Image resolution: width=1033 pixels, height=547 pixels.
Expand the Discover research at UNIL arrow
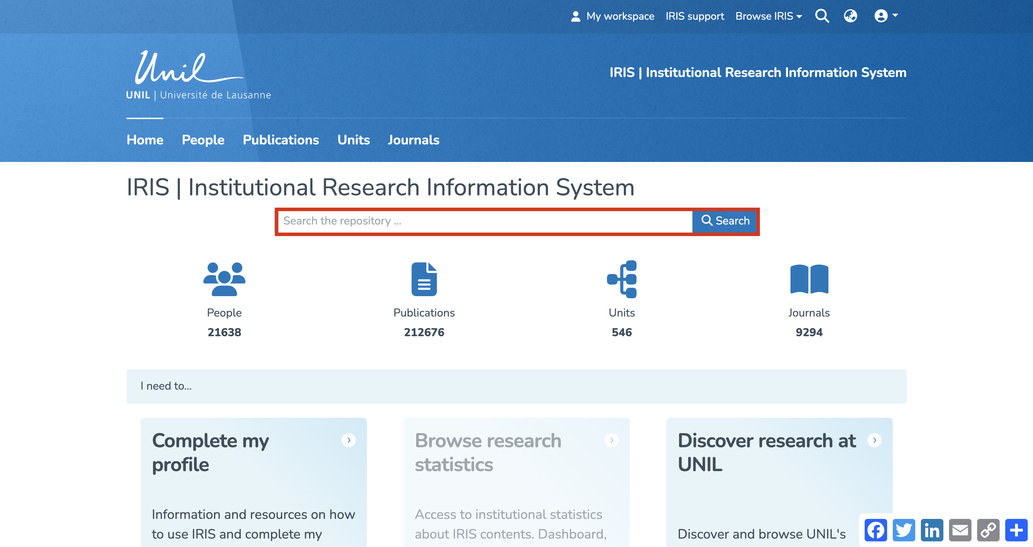click(x=874, y=440)
